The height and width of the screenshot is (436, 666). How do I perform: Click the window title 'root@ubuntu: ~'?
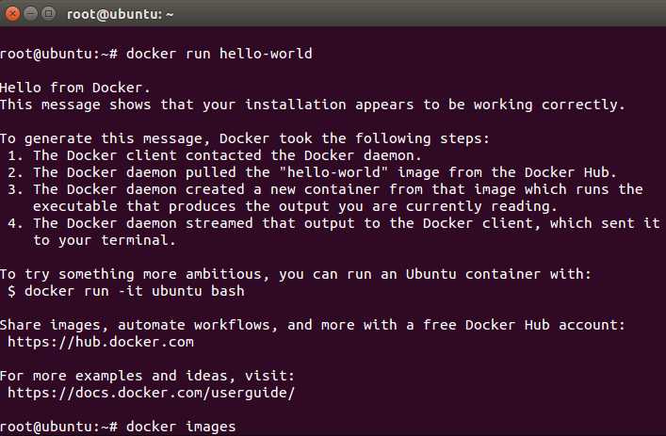121,14
